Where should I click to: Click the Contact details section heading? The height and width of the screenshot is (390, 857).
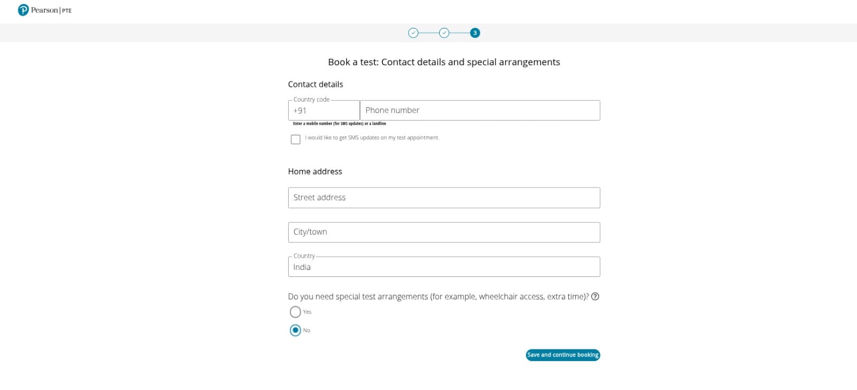[315, 84]
